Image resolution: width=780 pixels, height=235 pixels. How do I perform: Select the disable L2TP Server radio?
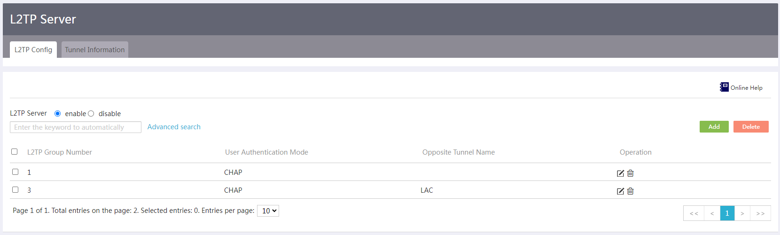point(91,114)
